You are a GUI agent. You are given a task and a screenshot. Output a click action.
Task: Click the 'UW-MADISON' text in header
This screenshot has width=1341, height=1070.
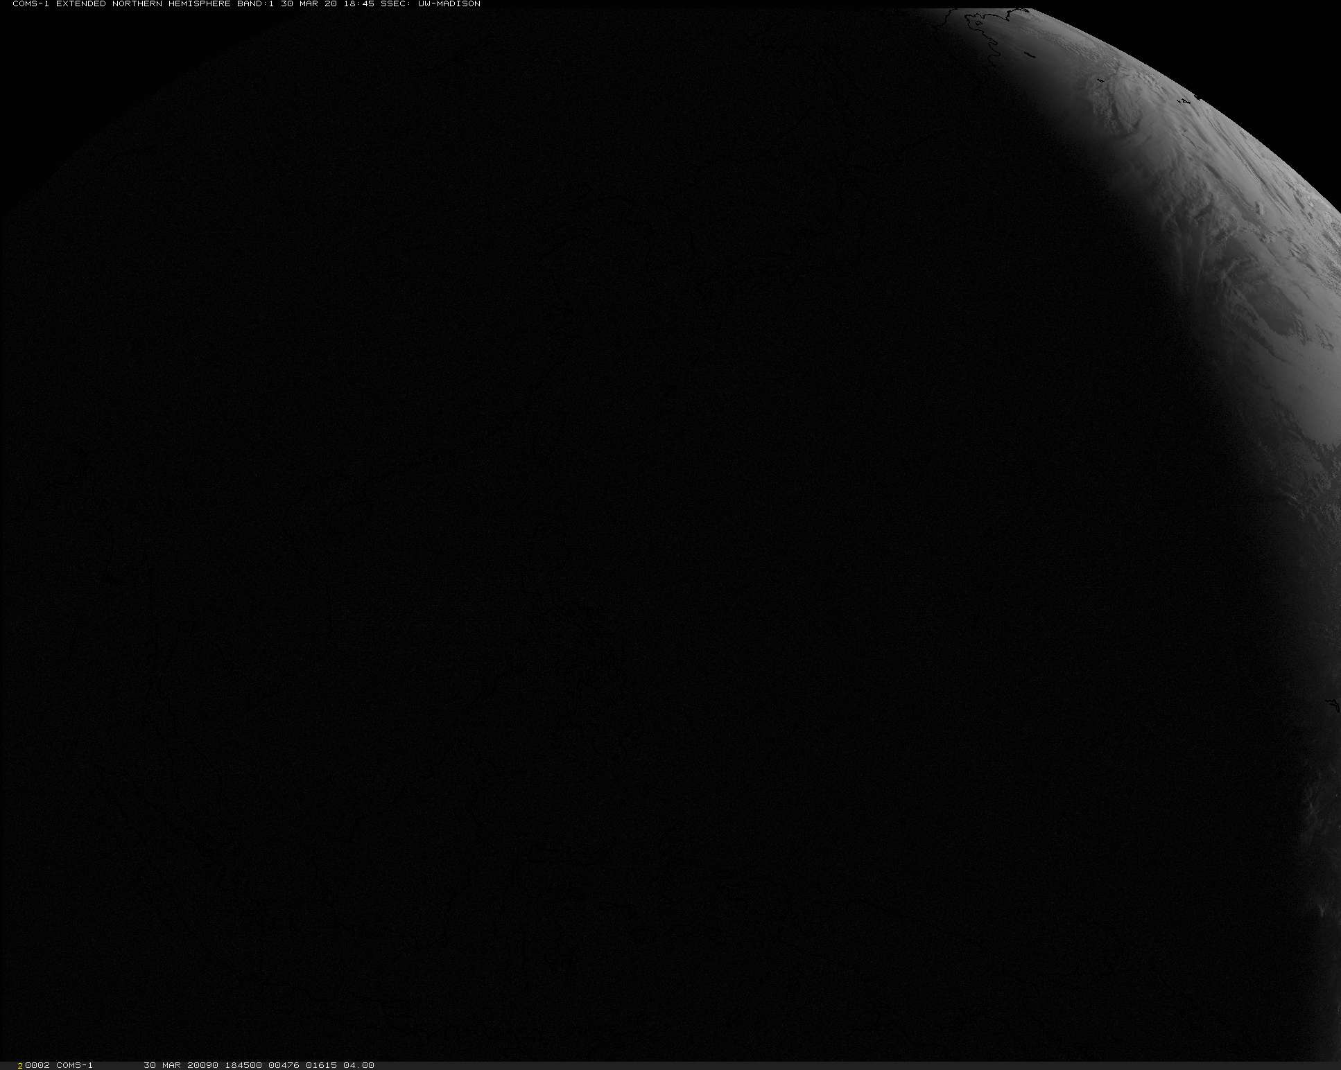pyautogui.click(x=449, y=3)
